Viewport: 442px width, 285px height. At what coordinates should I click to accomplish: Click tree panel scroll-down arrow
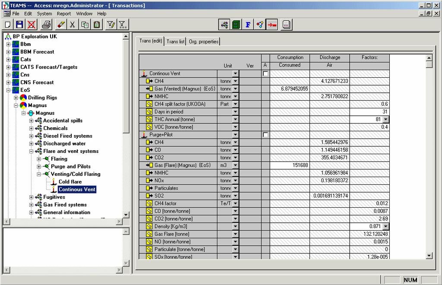click(x=126, y=215)
